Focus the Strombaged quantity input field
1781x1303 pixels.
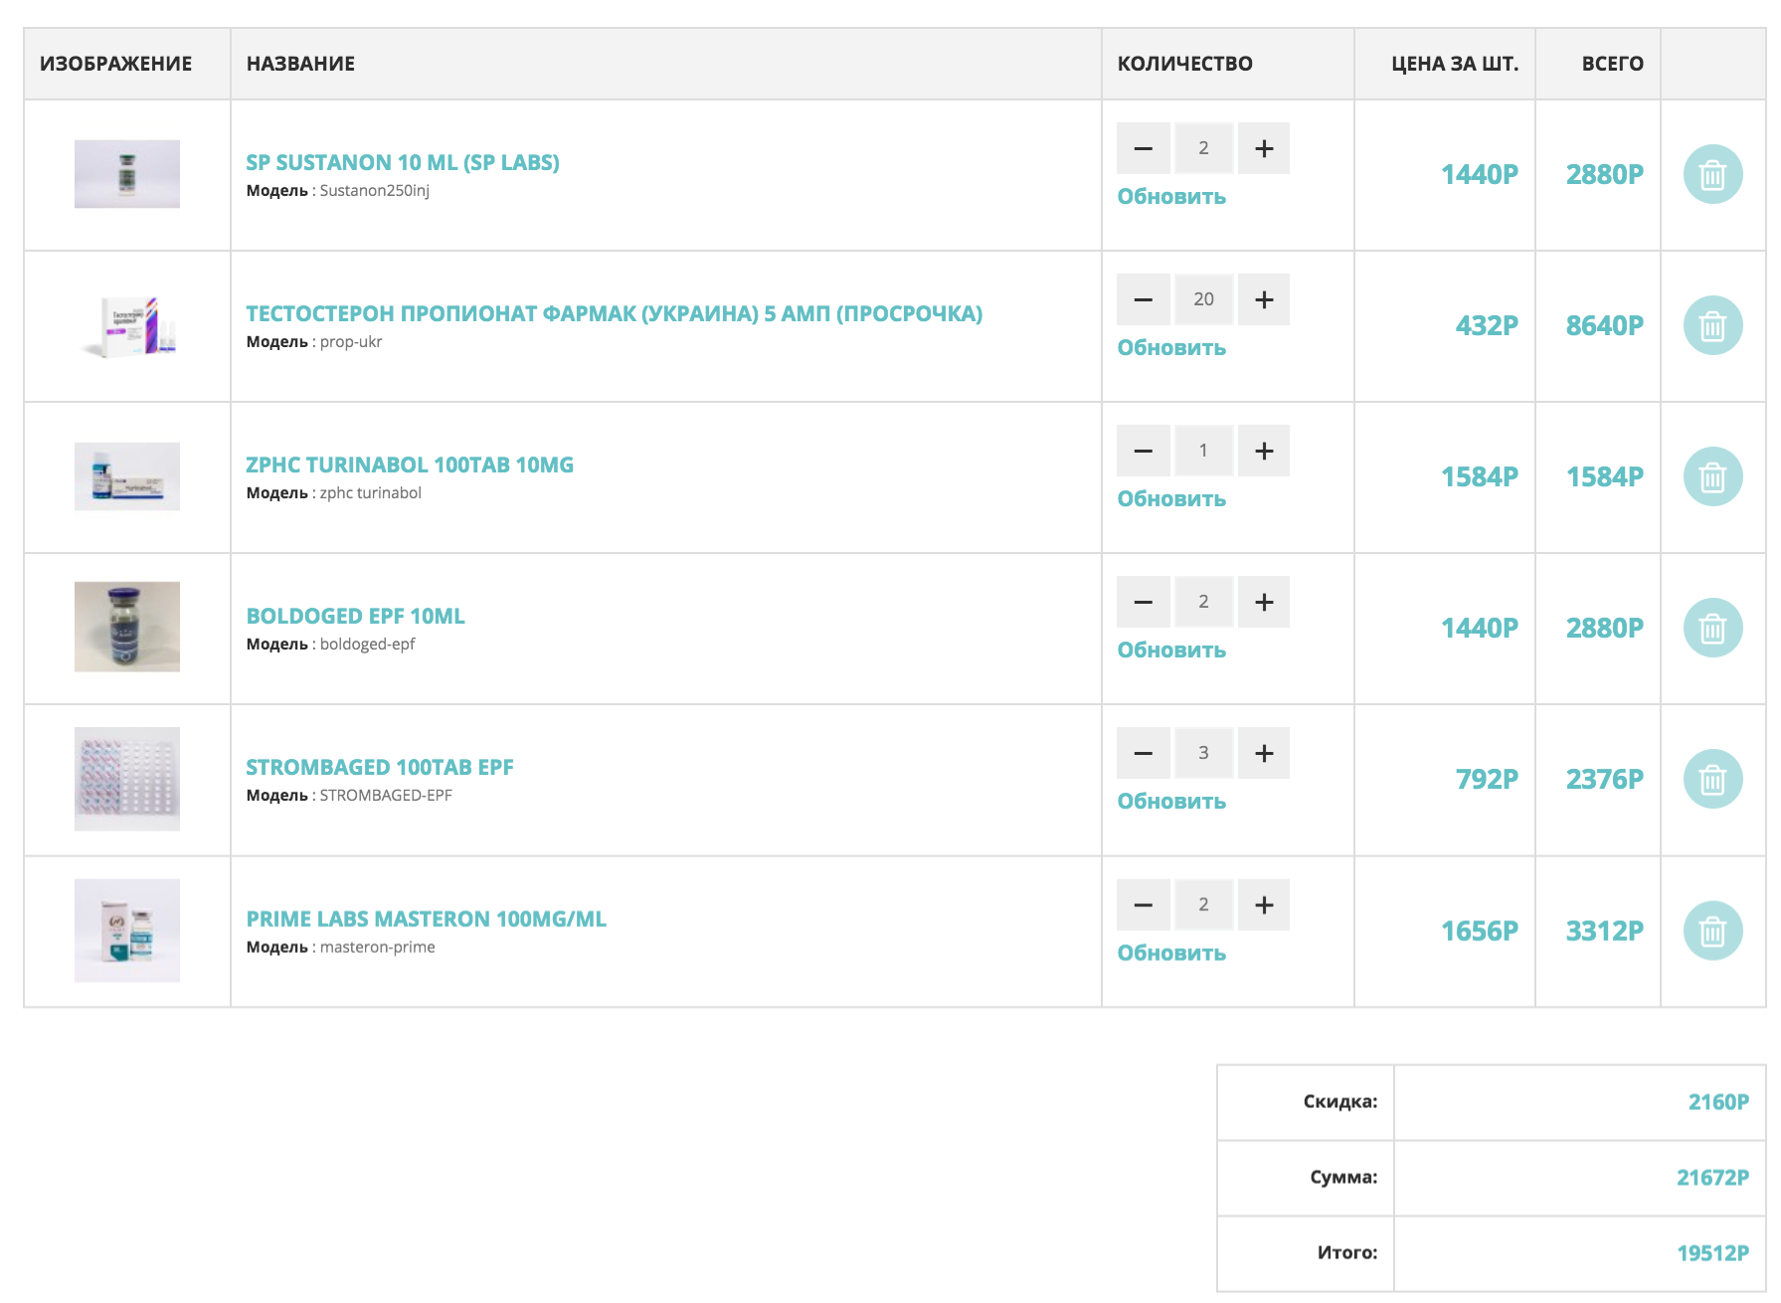1203,754
